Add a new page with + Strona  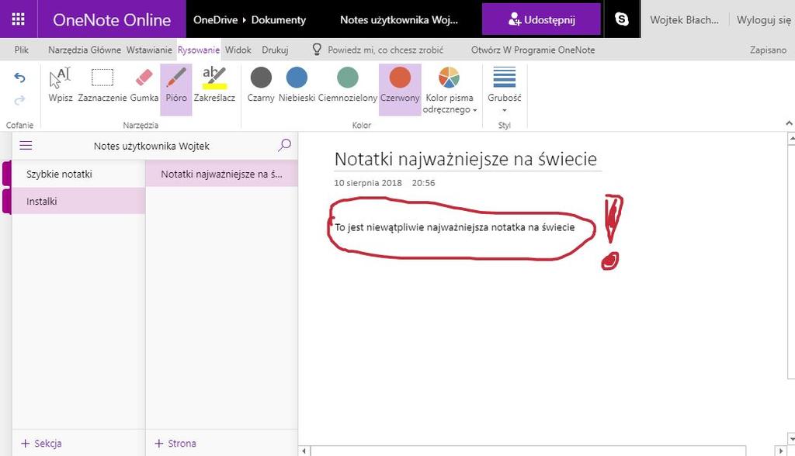(x=175, y=444)
